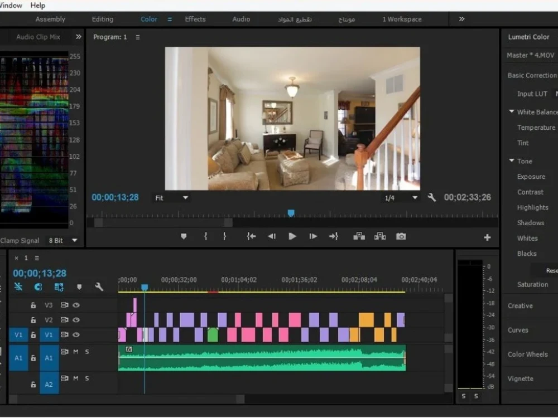Step back one frame
This screenshot has width=558, height=418.
pos(272,236)
